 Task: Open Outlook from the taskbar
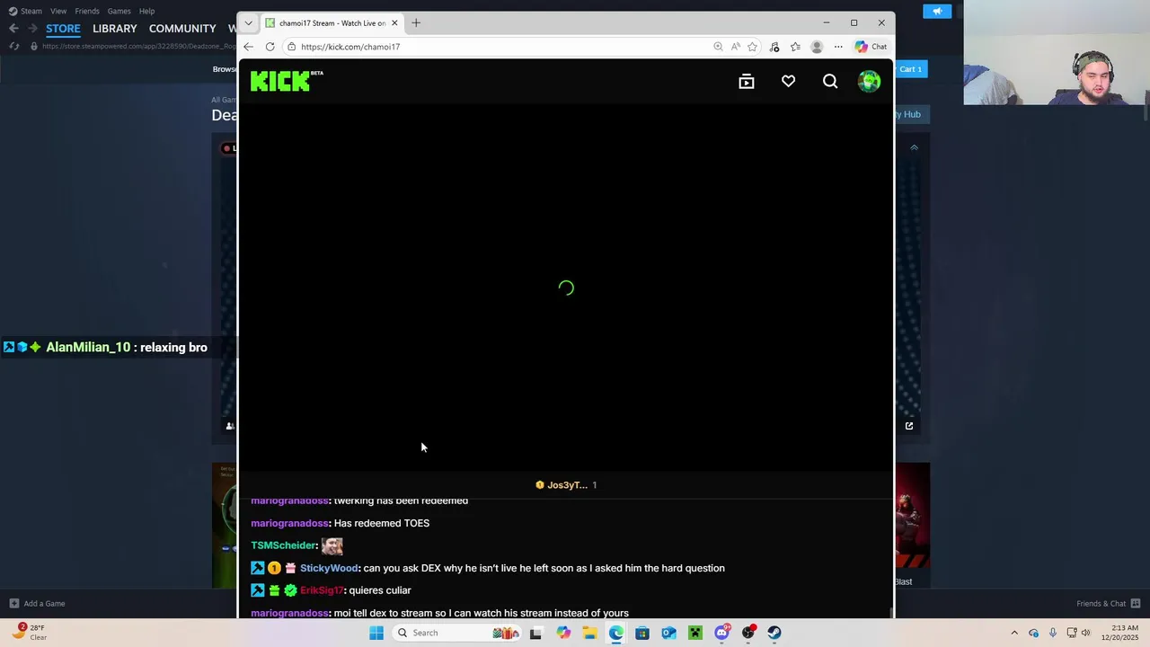pyautogui.click(x=668, y=633)
